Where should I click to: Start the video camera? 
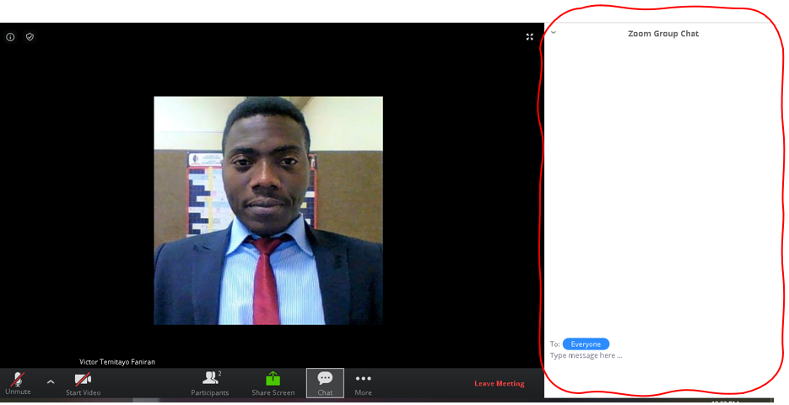pos(83,382)
